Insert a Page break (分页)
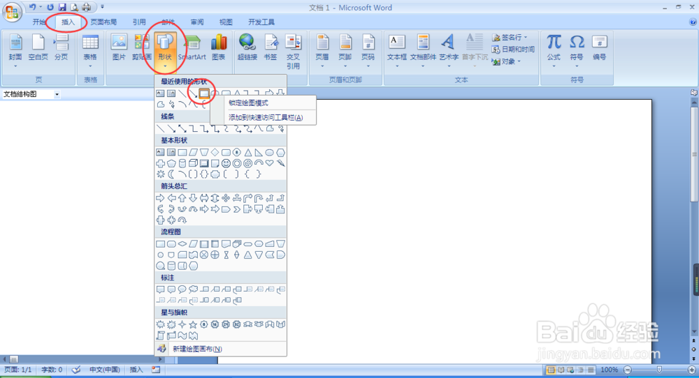The width and height of the screenshot is (699, 378). coord(61,47)
